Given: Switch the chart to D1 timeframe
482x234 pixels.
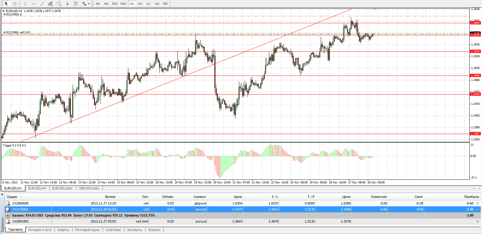Looking at the screenshot, I should point(149,4).
